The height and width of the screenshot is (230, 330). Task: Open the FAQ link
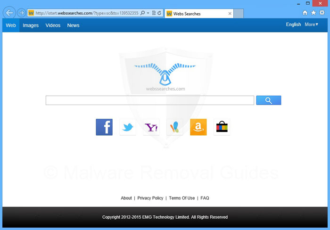point(205,198)
